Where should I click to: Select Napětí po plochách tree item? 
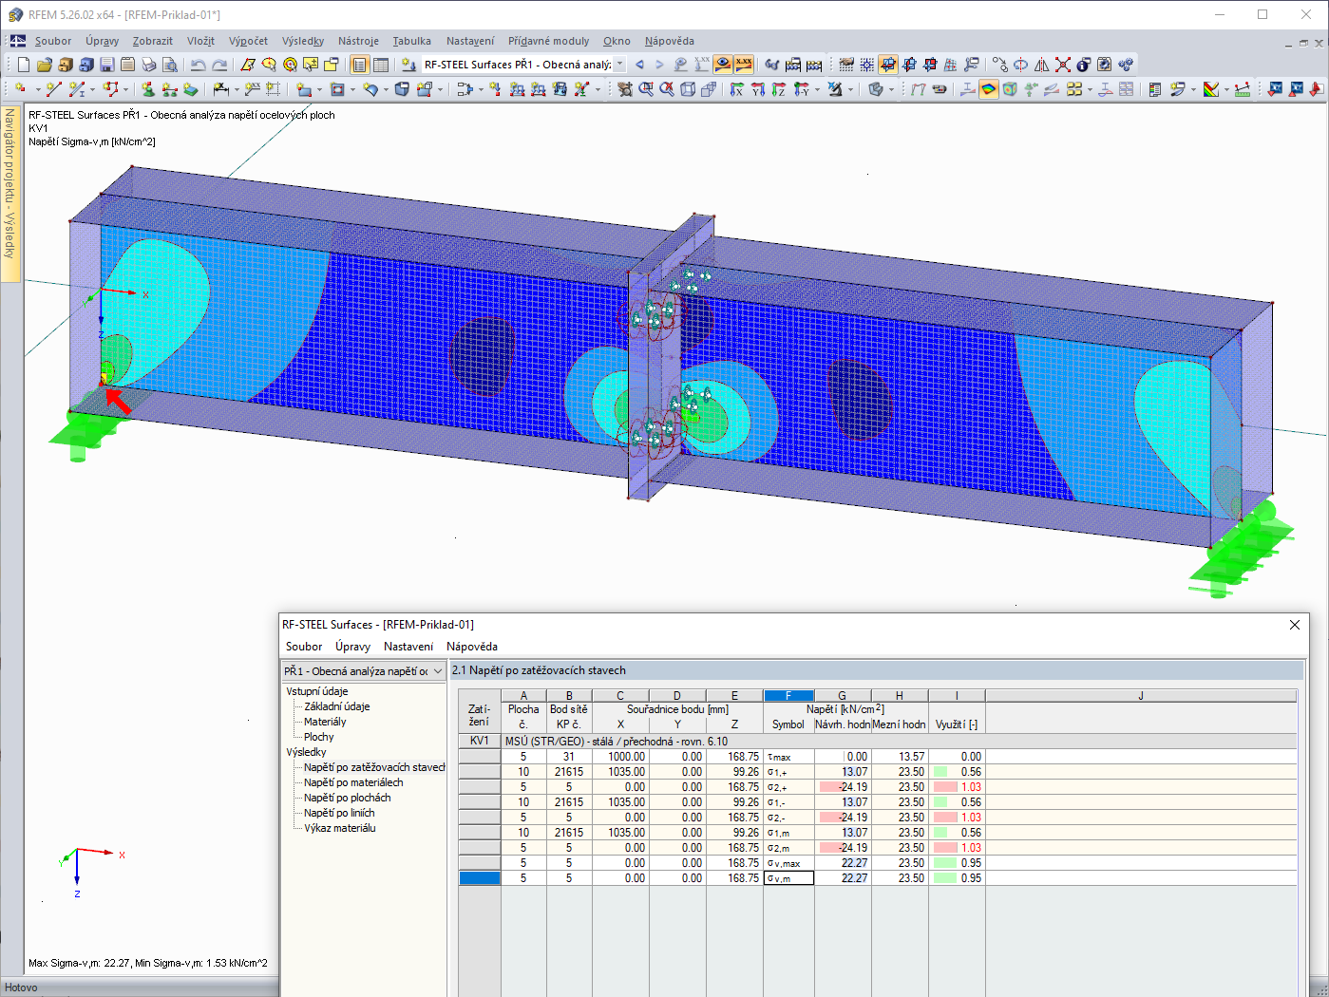pyautogui.click(x=347, y=798)
